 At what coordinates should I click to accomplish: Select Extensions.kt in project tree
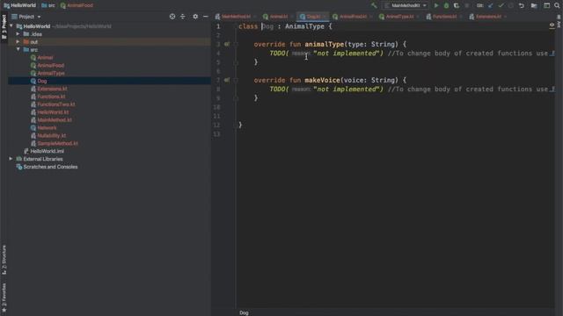(x=52, y=89)
